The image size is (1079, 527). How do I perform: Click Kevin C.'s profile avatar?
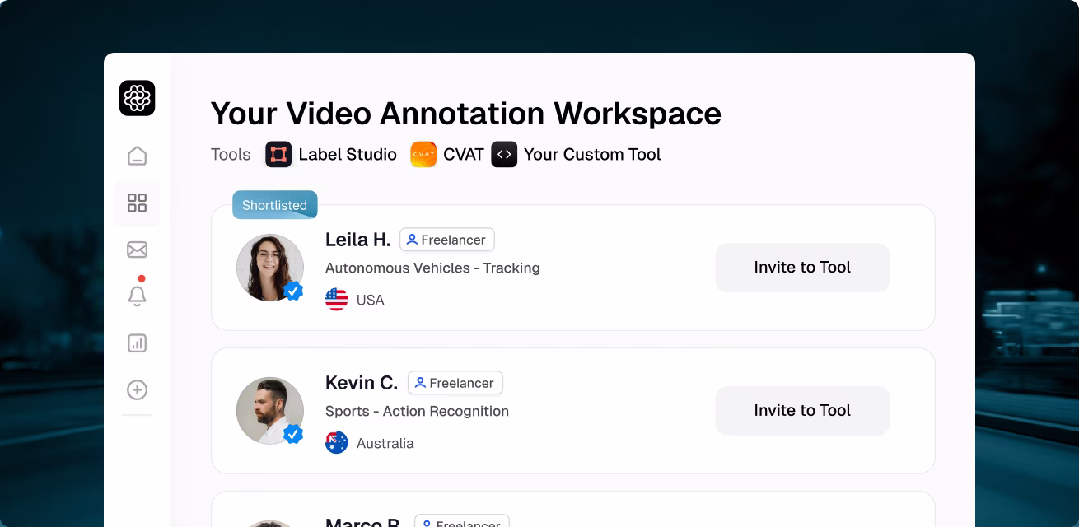pos(270,410)
